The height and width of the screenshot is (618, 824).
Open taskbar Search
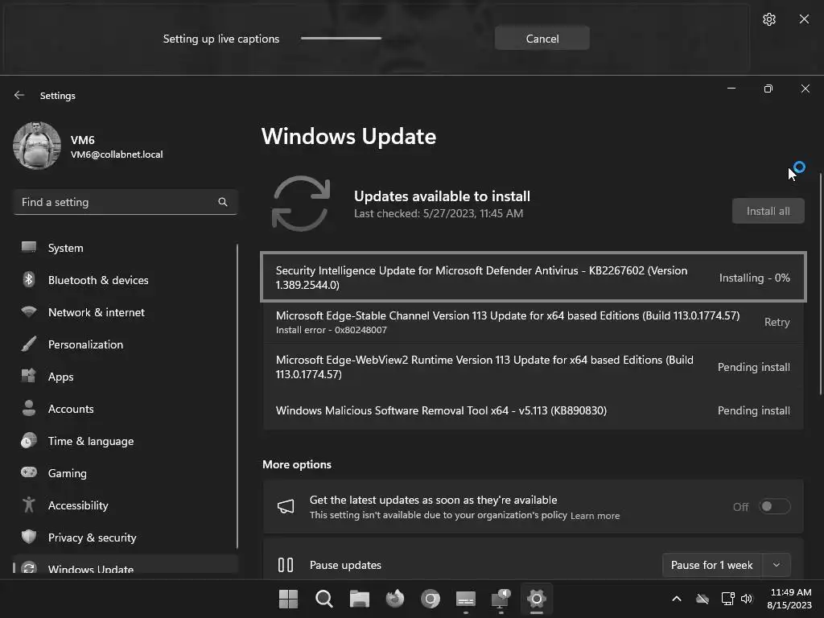[x=323, y=599]
